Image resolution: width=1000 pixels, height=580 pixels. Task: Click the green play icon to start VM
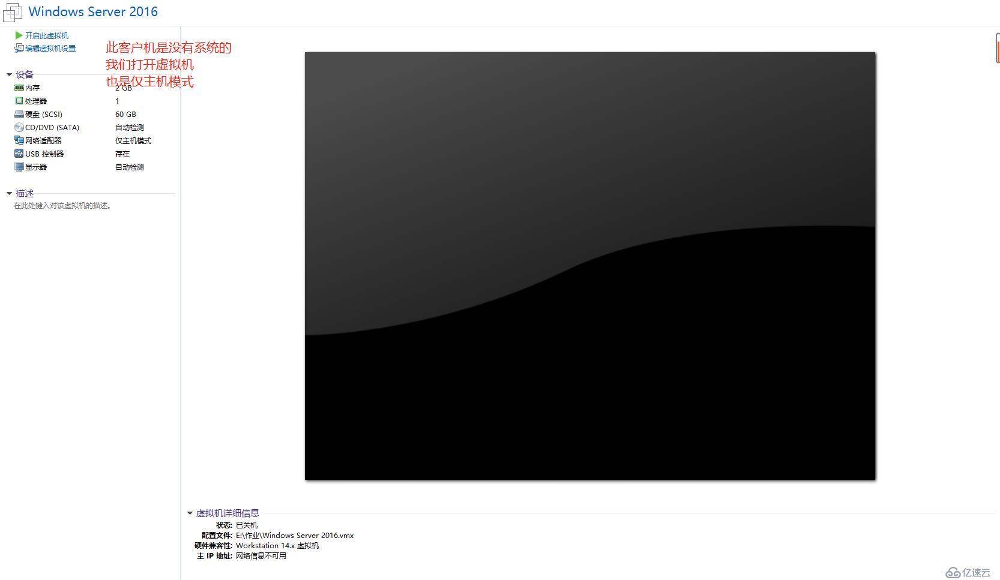19,35
